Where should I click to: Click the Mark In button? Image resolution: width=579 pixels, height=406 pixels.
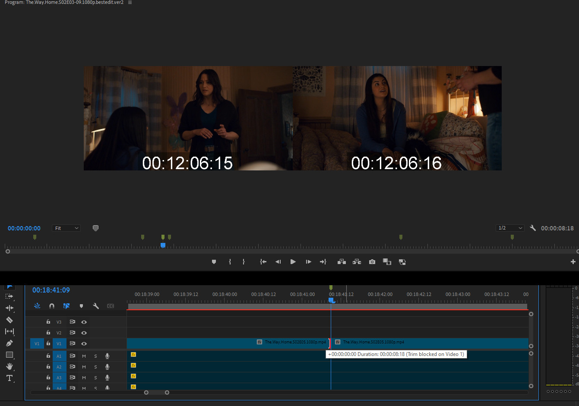[x=230, y=262]
